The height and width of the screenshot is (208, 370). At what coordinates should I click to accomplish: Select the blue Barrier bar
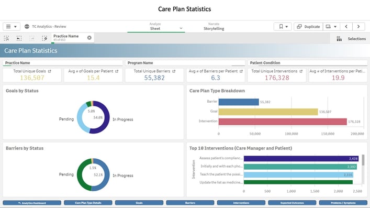239,102
